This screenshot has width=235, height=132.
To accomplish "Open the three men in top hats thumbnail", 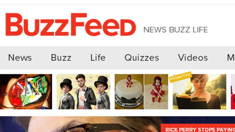I will click(x=83, y=92).
